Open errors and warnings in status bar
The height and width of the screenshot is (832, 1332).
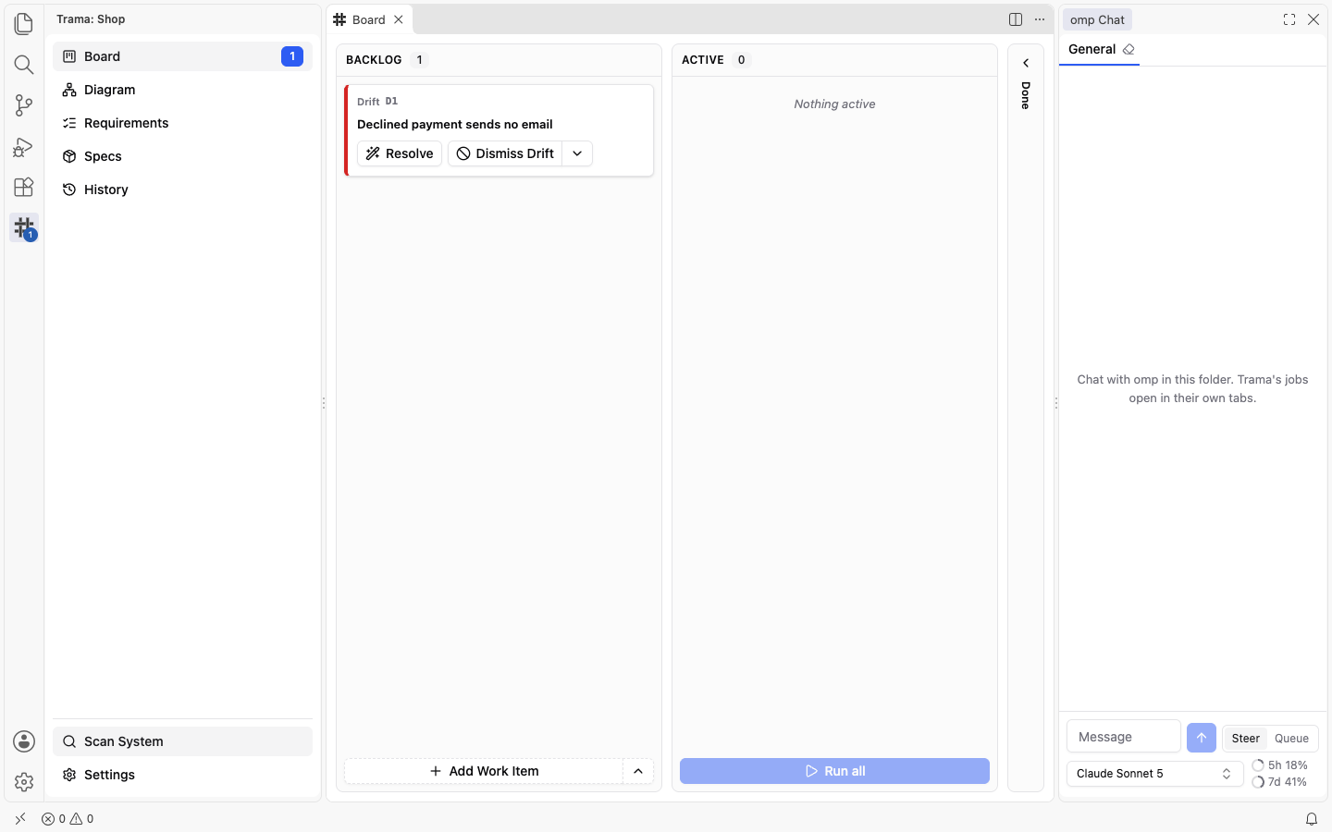click(x=68, y=818)
